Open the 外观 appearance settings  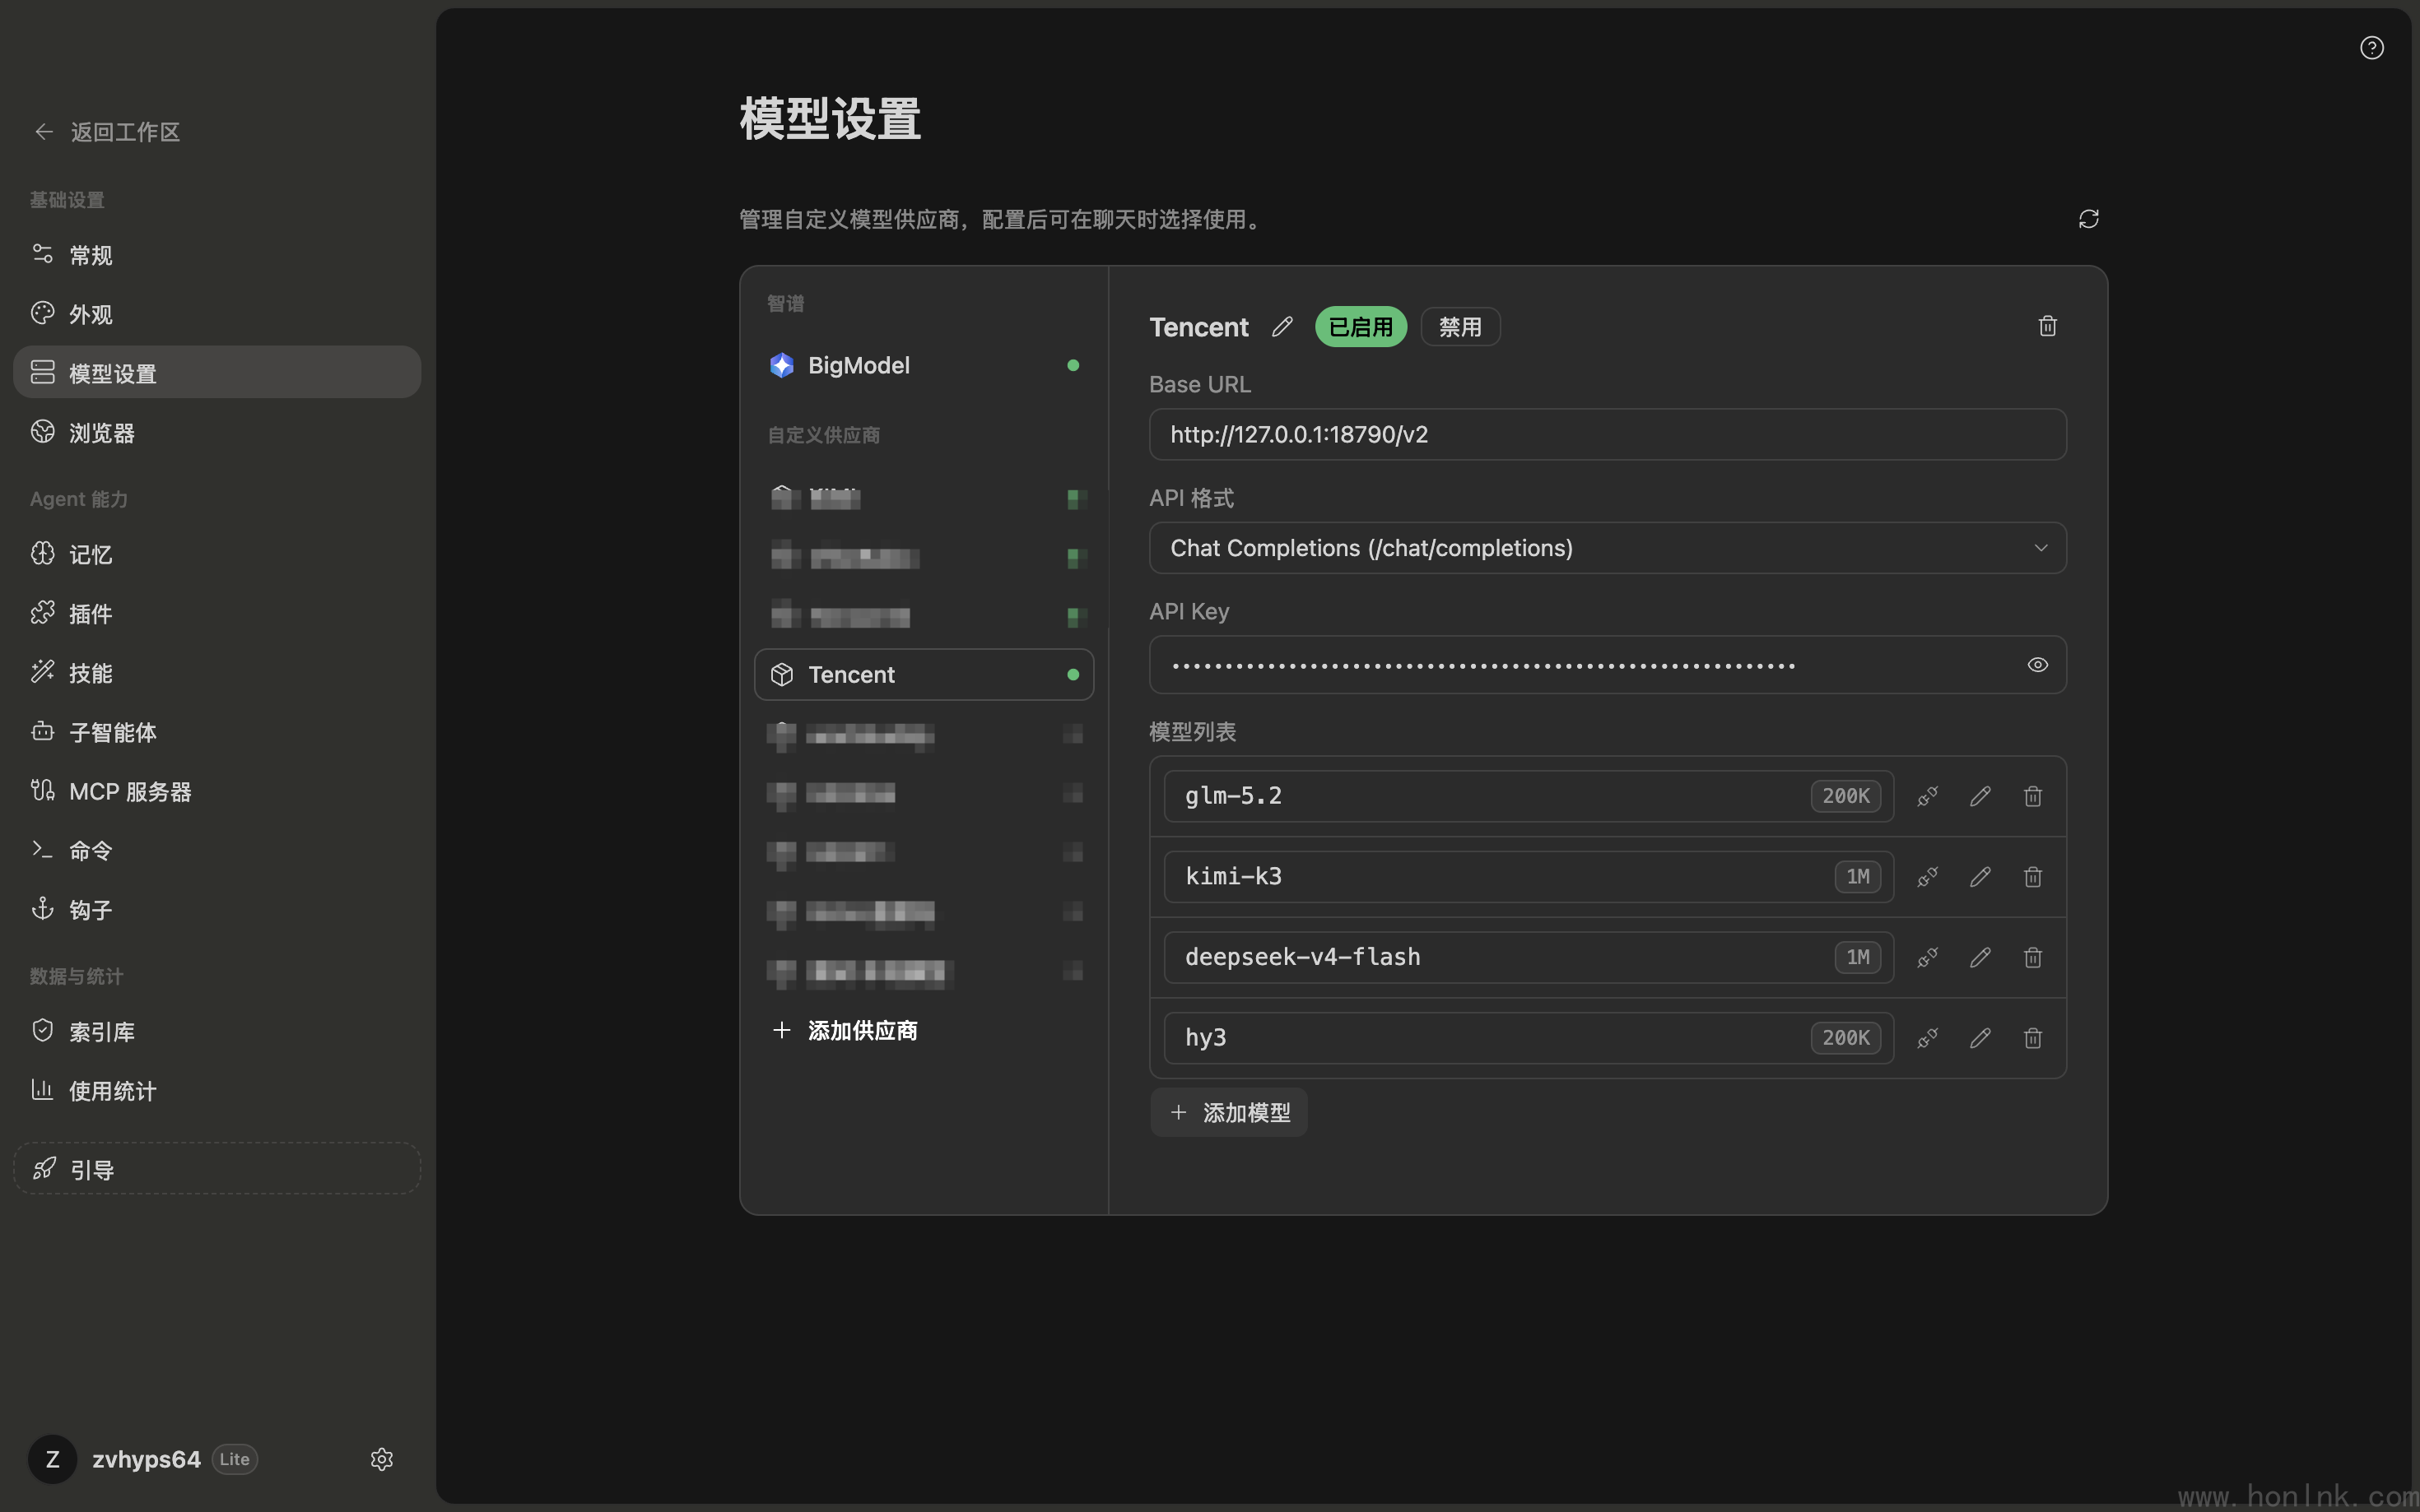coord(217,314)
